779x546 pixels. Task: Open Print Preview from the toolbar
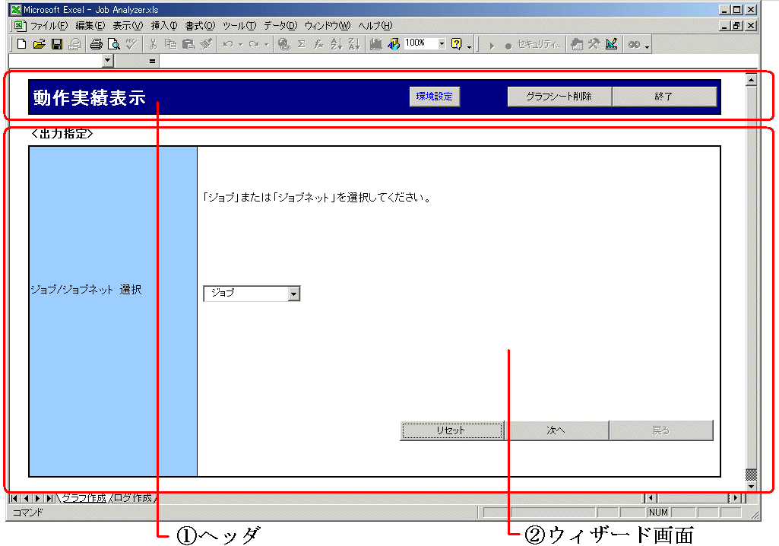click(x=113, y=44)
